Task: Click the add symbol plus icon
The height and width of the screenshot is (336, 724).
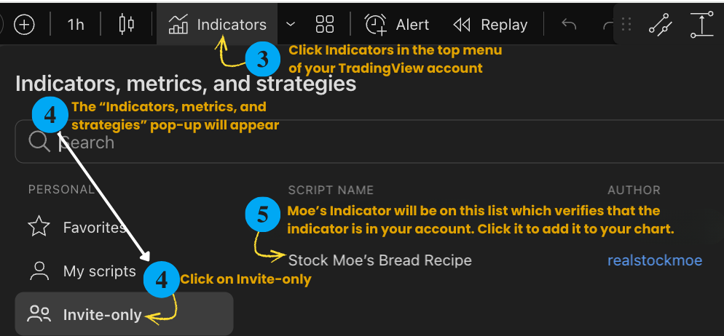Action: pos(25,25)
